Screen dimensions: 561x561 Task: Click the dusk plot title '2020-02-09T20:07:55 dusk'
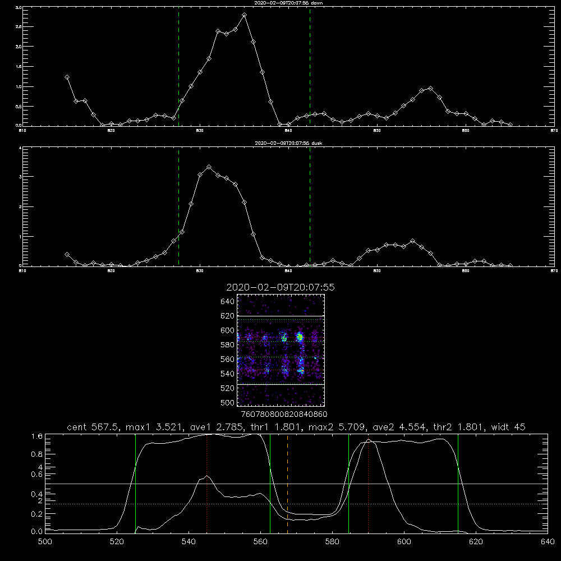click(288, 143)
